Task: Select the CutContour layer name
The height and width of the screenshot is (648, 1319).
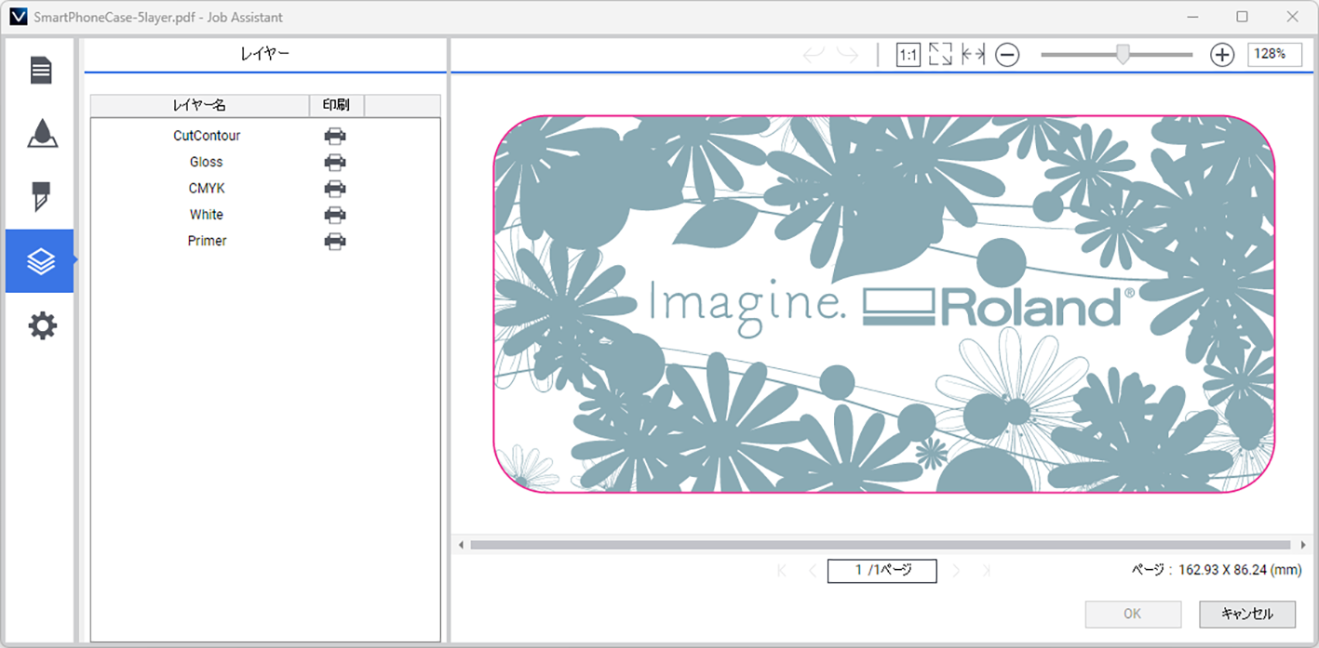Action: 207,136
